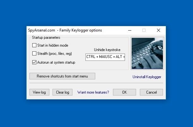Follow the Want more features? link
193x127 pixels.
[93, 92]
